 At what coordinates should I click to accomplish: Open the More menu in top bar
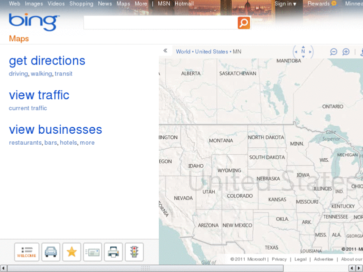(141, 3)
